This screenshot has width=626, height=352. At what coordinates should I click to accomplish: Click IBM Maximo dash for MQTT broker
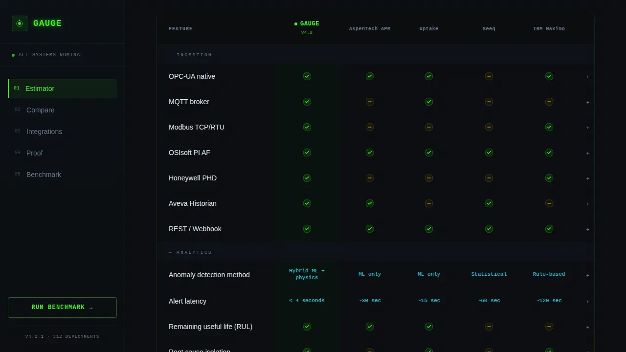pos(549,102)
